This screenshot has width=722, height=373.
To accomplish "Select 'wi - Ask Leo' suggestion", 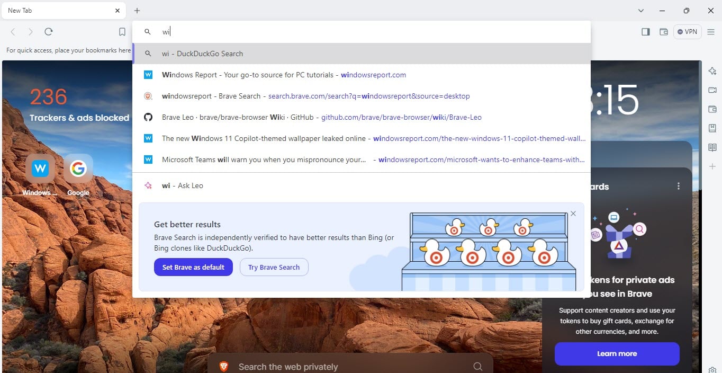I will click(x=362, y=185).
